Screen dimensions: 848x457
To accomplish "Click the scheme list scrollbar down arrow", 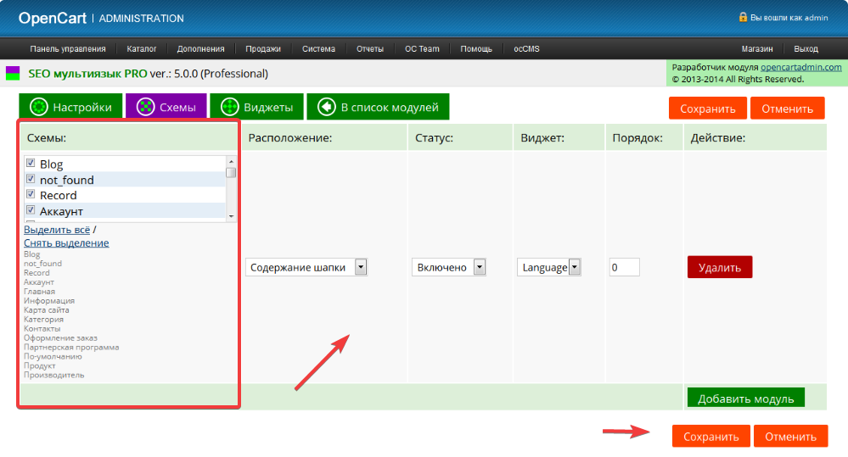I will click(231, 216).
